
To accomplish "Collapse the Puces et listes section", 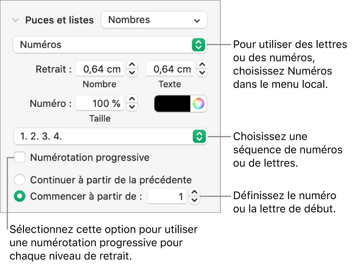I will tap(15, 20).
